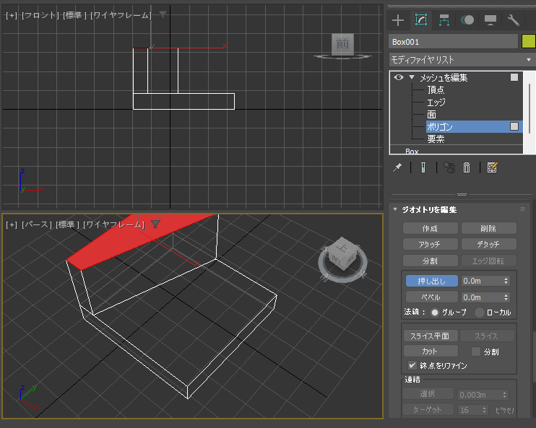The height and width of the screenshot is (428, 536).
Task: Click the 分割 button below アタッチ
Action: click(430, 261)
